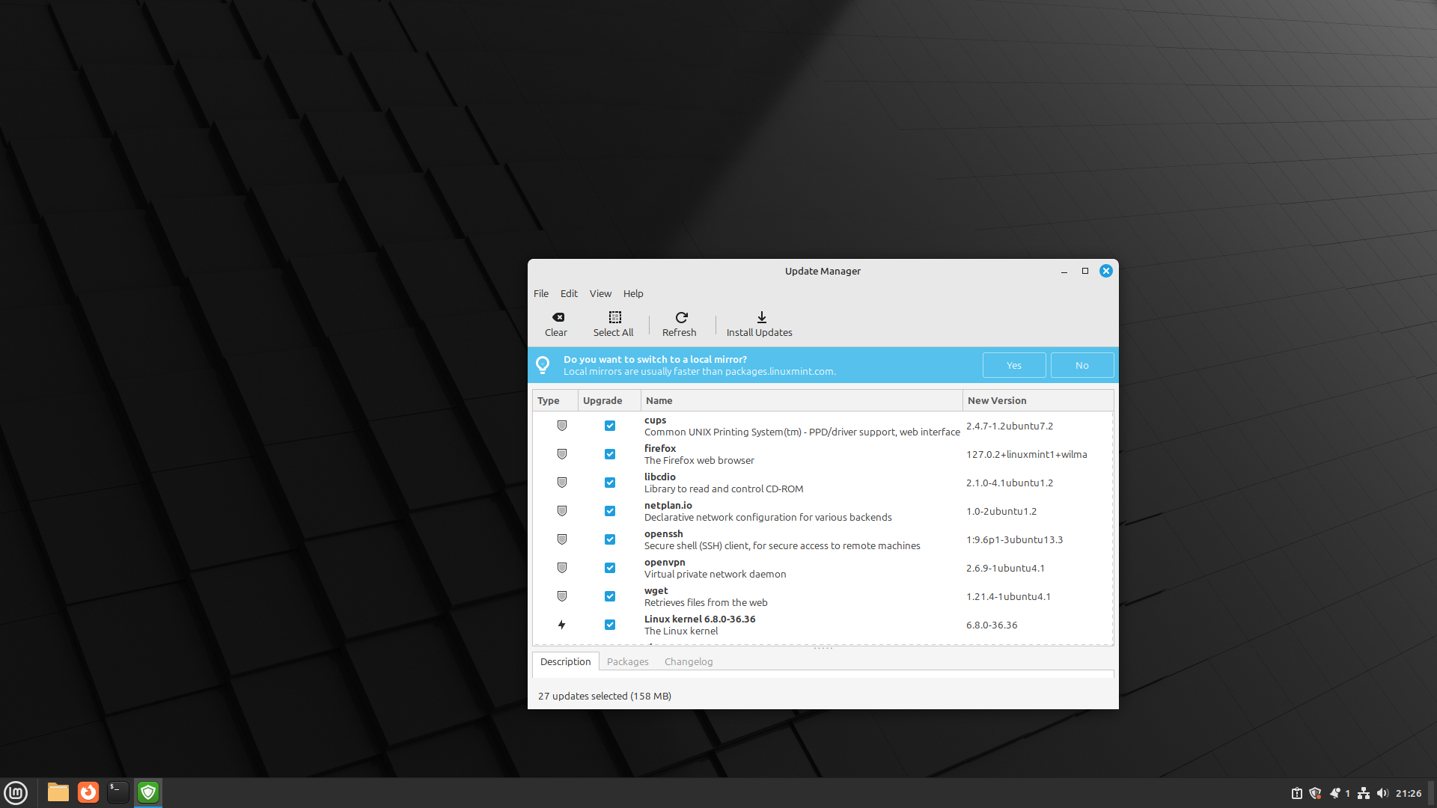Open the Edit menu
Image resolution: width=1437 pixels, height=808 pixels.
point(569,293)
